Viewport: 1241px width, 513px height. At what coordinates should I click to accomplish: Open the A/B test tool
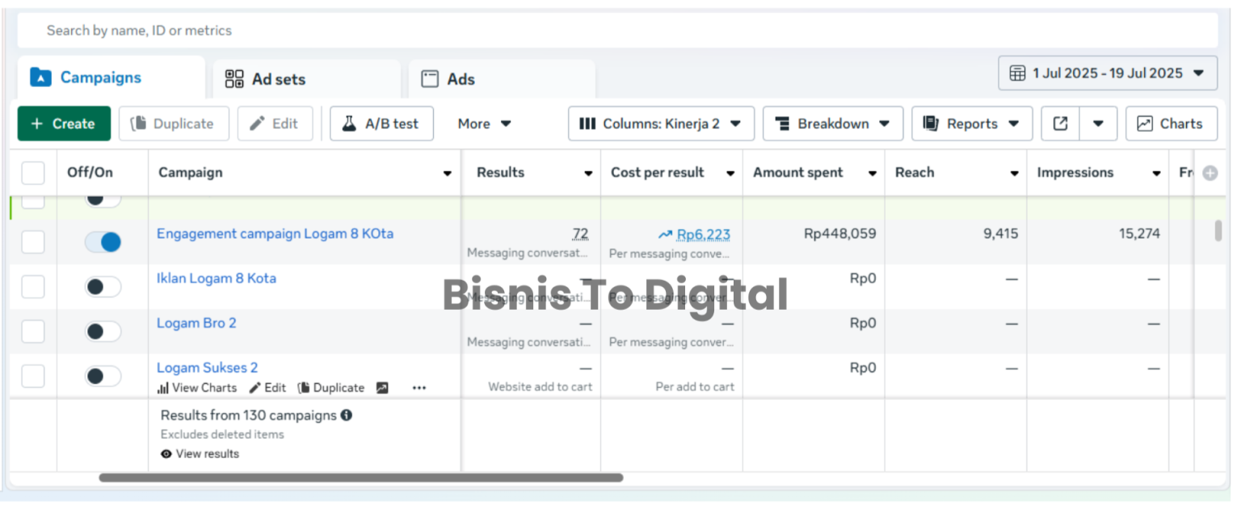pyautogui.click(x=381, y=123)
